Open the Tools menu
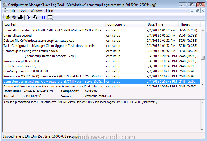The height and width of the screenshot is (141, 207). click(23, 10)
